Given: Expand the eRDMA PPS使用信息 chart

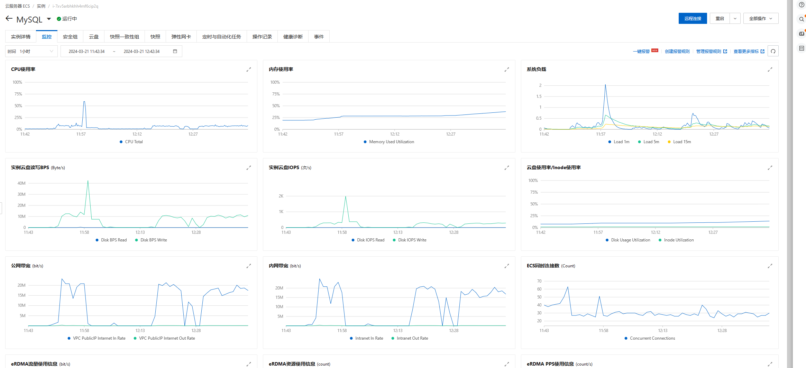Looking at the screenshot, I should (x=770, y=364).
